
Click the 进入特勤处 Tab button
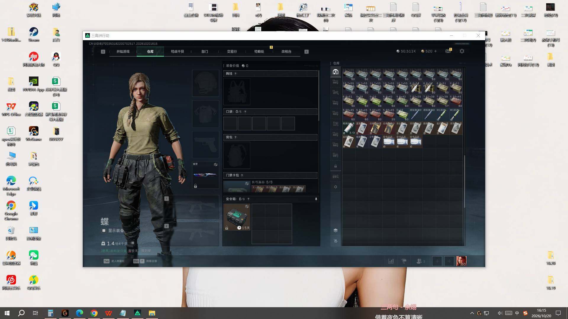coord(114,261)
